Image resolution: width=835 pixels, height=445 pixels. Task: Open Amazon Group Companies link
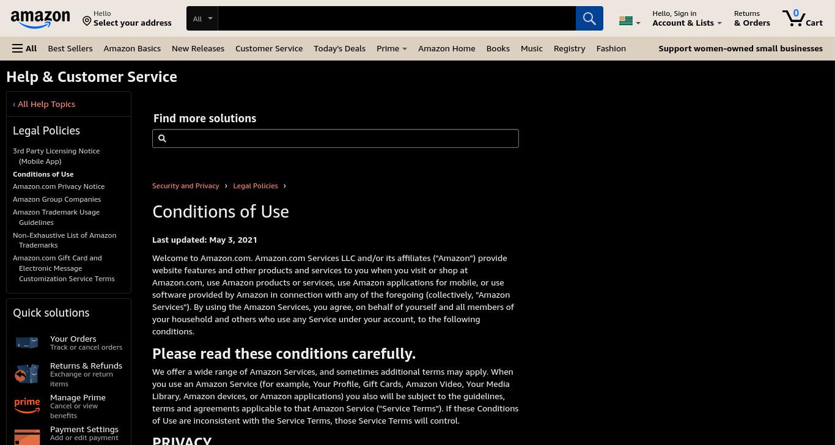57,199
